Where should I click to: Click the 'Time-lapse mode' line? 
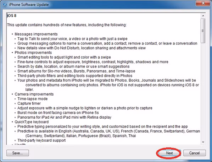33,99
